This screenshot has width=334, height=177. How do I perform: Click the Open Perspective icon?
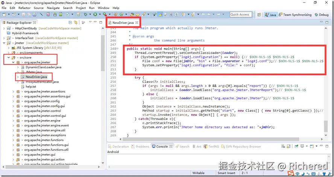[x=259, y=15]
